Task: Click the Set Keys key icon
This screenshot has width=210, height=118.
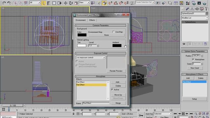Action: click(141, 115)
